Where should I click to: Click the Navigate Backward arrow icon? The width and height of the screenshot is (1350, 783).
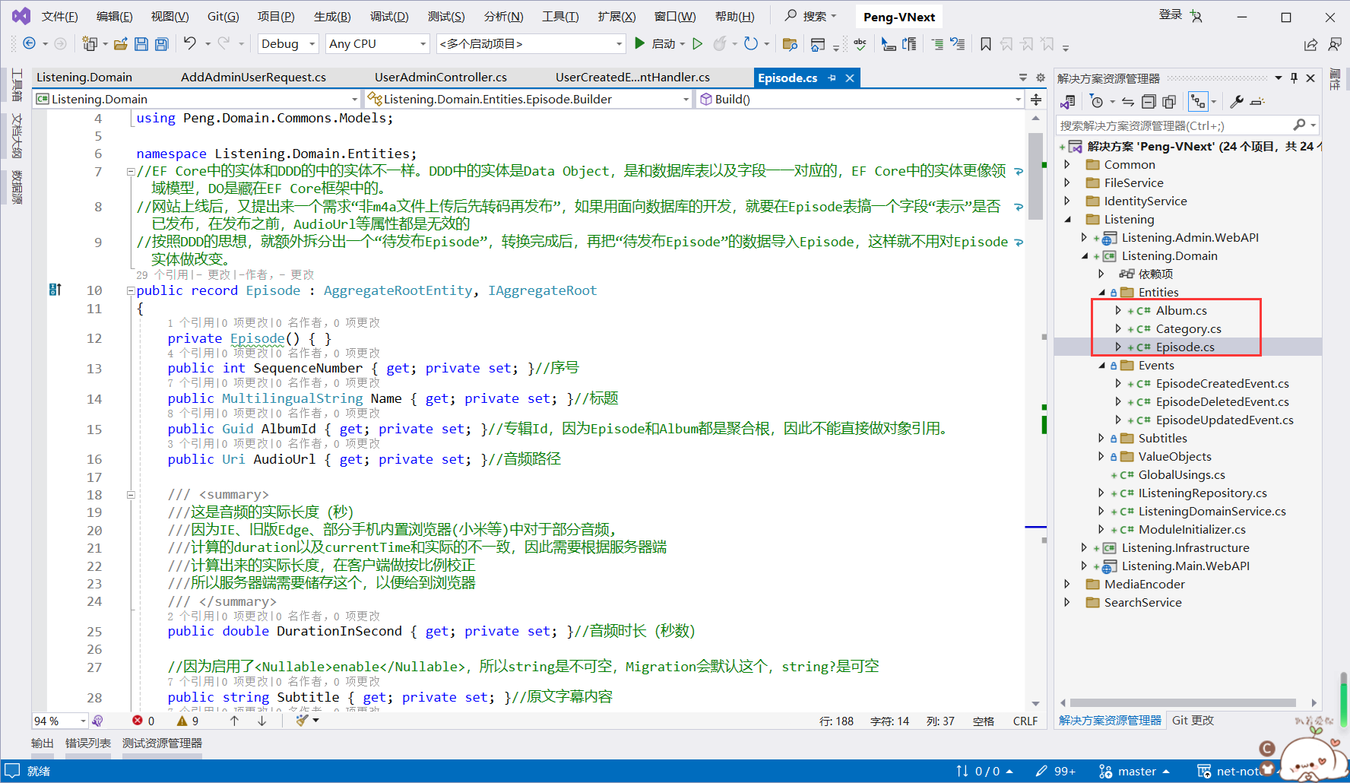(x=29, y=43)
